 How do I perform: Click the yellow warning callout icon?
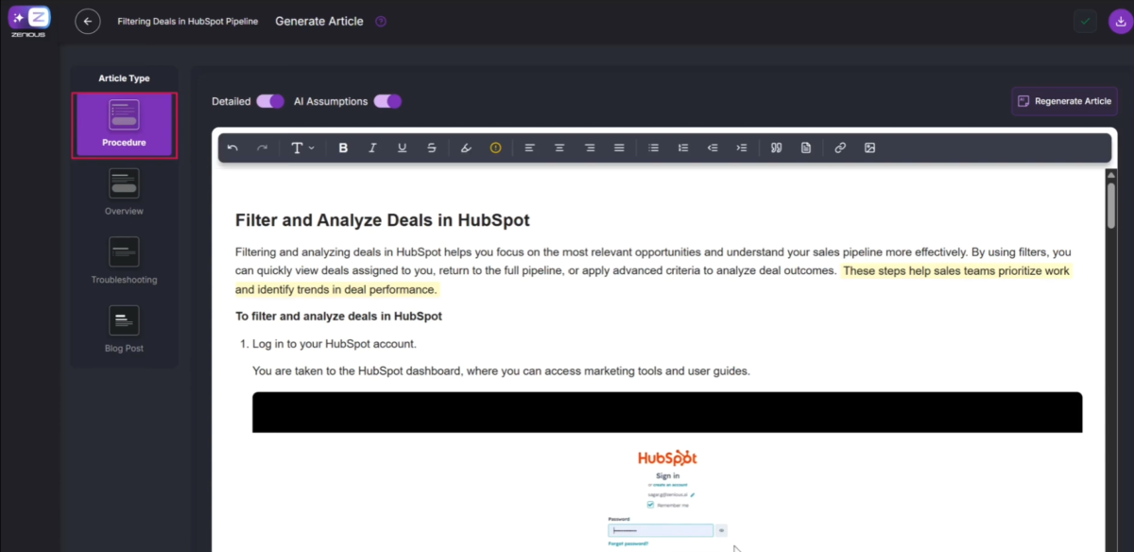(495, 148)
